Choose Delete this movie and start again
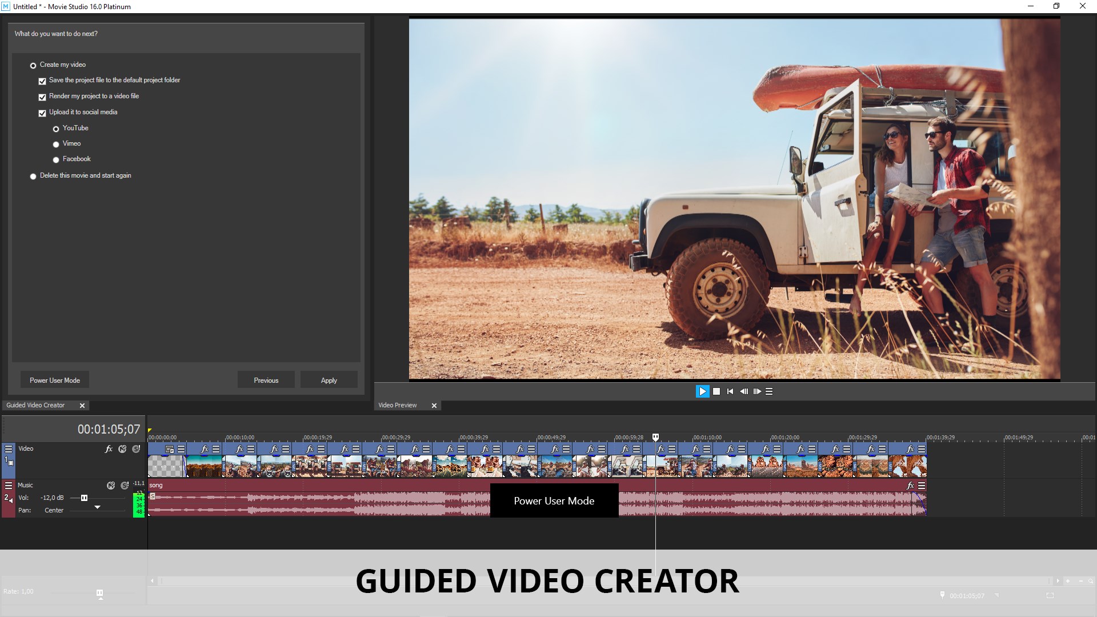Image resolution: width=1097 pixels, height=617 pixels. (33, 177)
